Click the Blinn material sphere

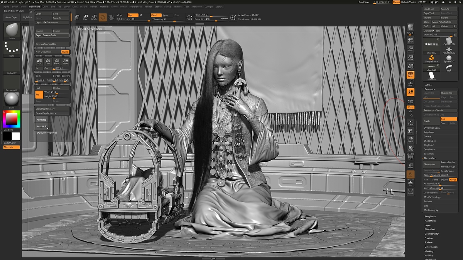[12, 99]
